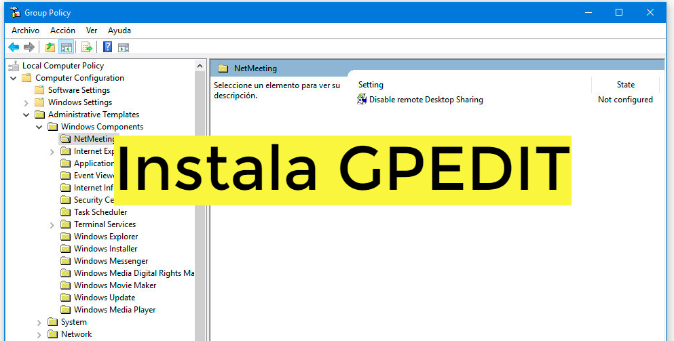This screenshot has height=341, width=674.
Task: Open the Archivo menu
Action: (x=25, y=31)
